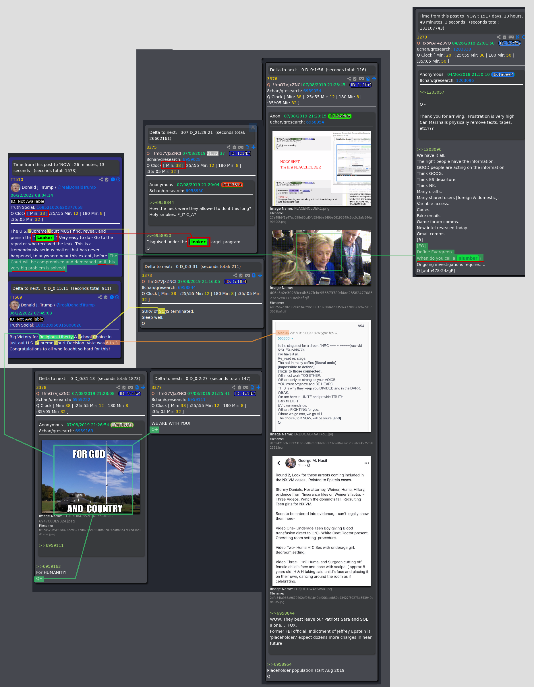Click the move arrows icon on post 3377
The width and height of the screenshot is (534, 687).
[258, 387]
